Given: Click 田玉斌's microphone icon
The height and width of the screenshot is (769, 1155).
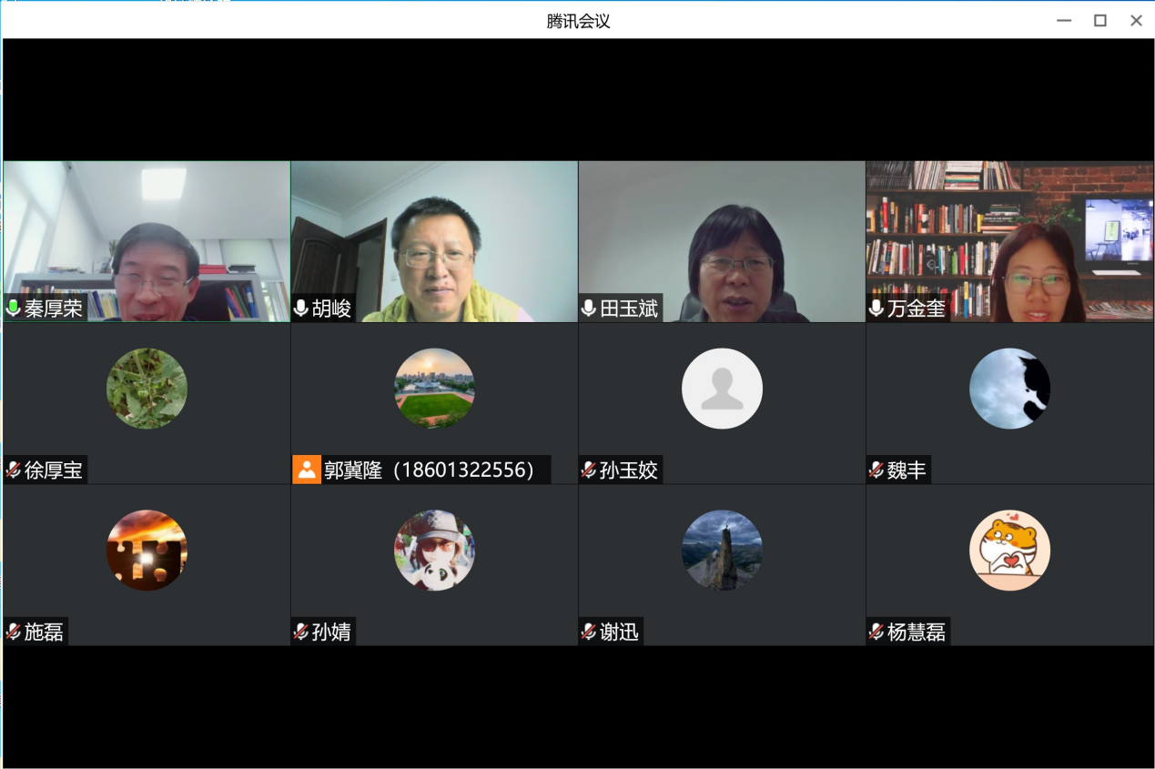Looking at the screenshot, I should (589, 309).
